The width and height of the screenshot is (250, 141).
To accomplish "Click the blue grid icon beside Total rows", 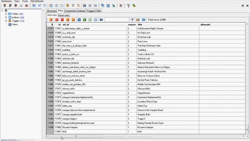I will point(143,20).
